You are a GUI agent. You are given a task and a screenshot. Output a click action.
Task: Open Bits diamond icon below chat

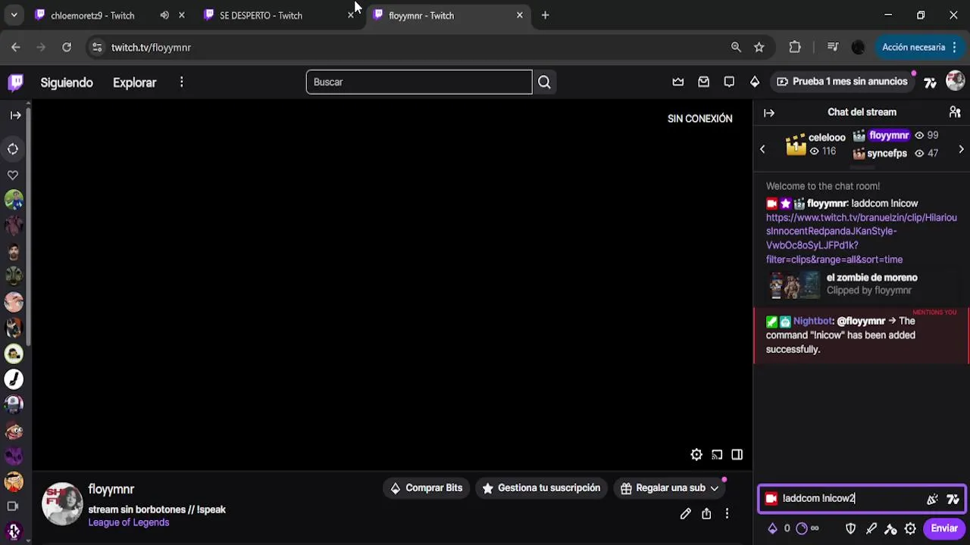772,528
